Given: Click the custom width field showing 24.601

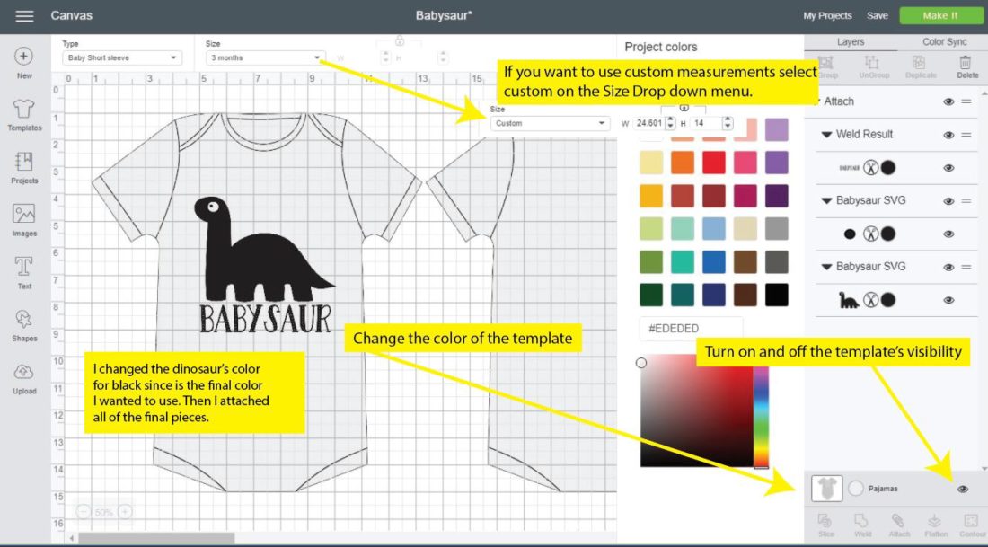Looking at the screenshot, I should tap(649, 124).
